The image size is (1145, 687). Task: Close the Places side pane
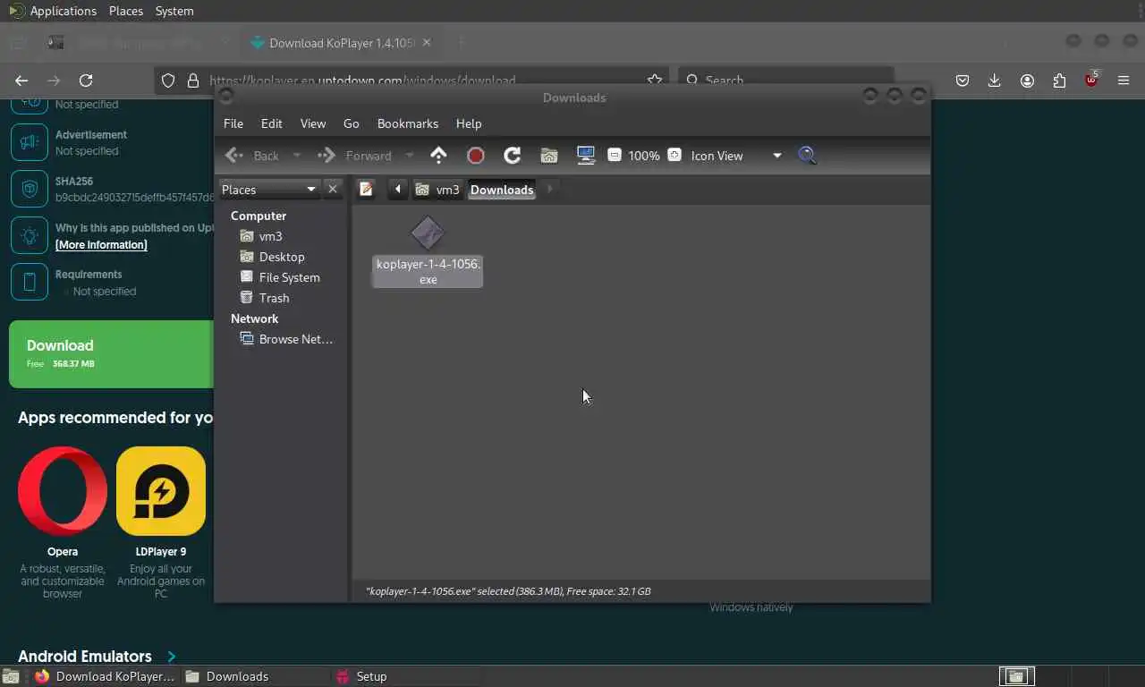[x=333, y=189]
